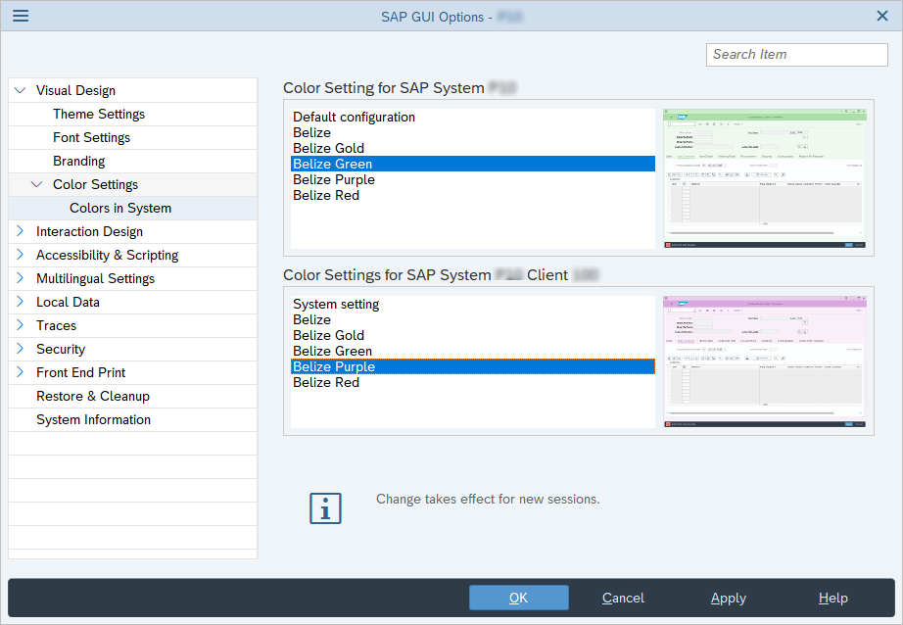Expand the Front End Print chevron

click(x=21, y=372)
